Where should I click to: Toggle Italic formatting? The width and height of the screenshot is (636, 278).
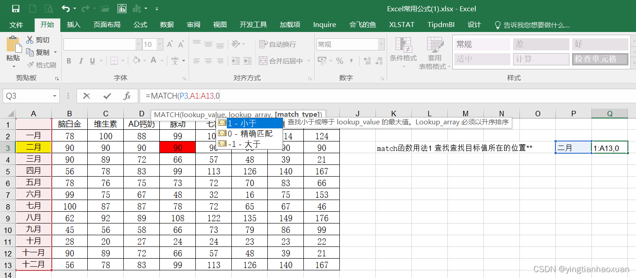tap(81, 61)
